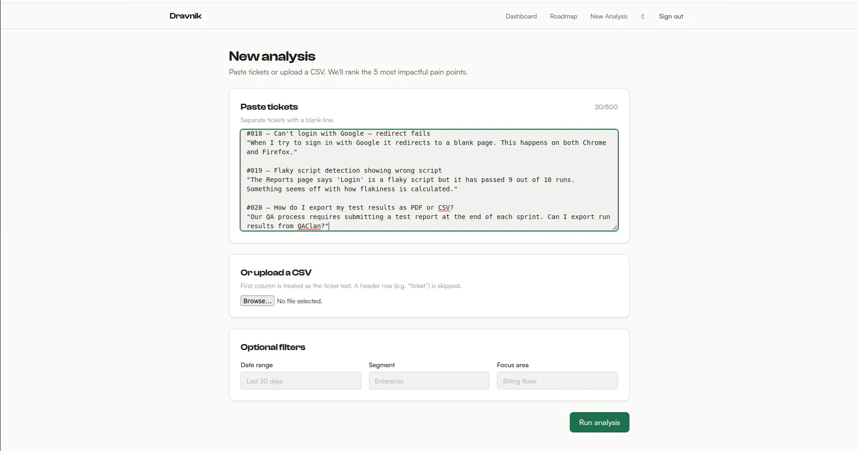858x451 pixels.
Task: Click the 'Paste tickets or upload a CSV' subtitle
Action: [x=348, y=72]
